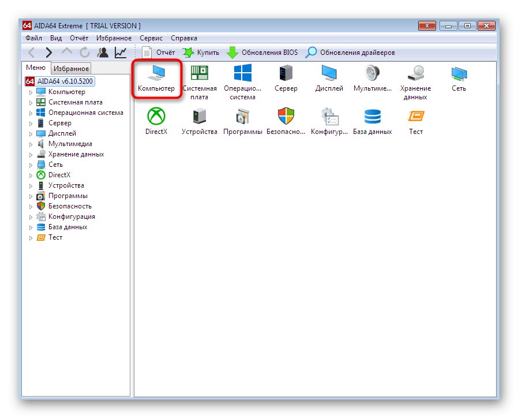Open the Избранное menu in menu bar
This screenshot has height=418, width=518.
pos(114,38)
